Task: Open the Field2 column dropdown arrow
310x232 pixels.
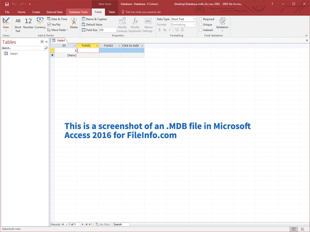Action: (119, 46)
